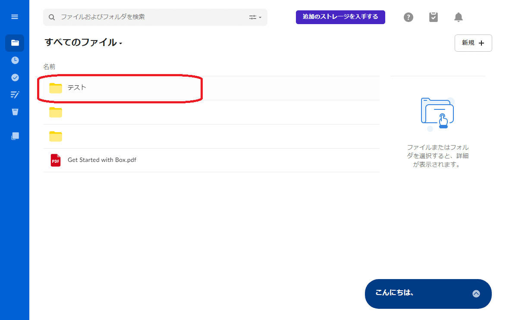The width and height of the screenshot is (506, 320).
Task: Click the magnifier search icon
Action: [52, 17]
